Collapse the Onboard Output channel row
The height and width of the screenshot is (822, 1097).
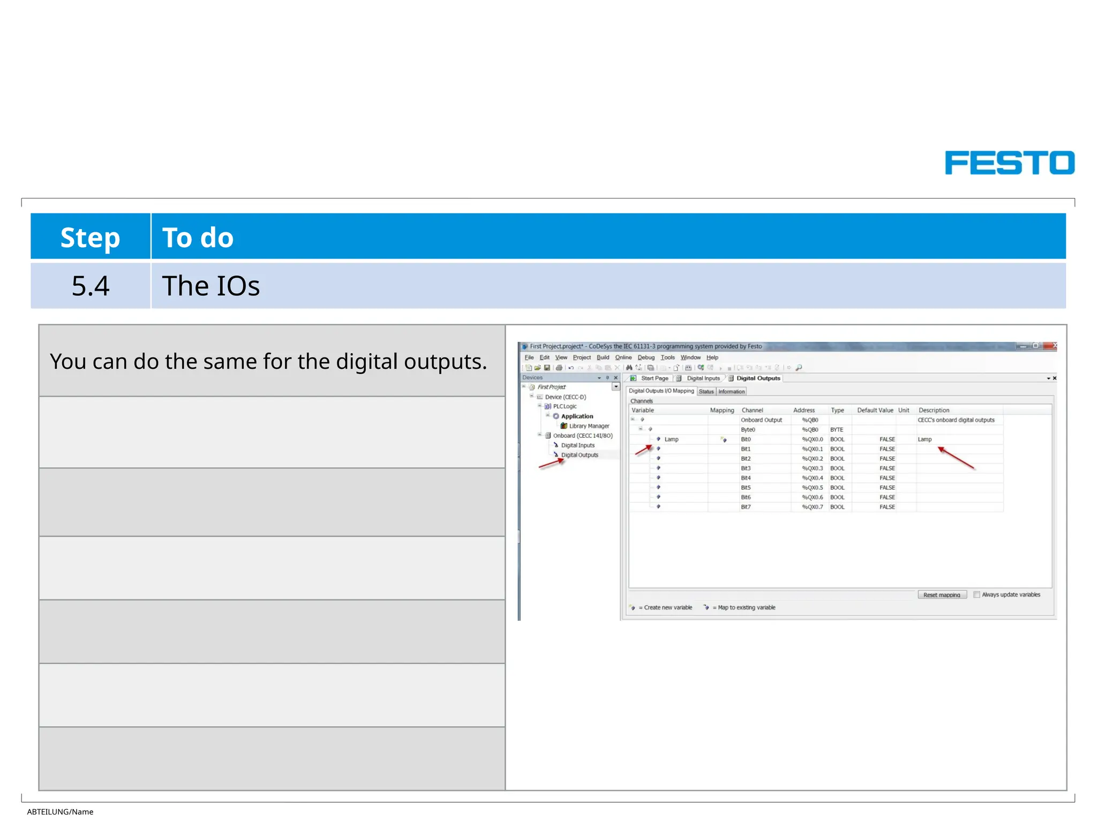pos(633,419)
